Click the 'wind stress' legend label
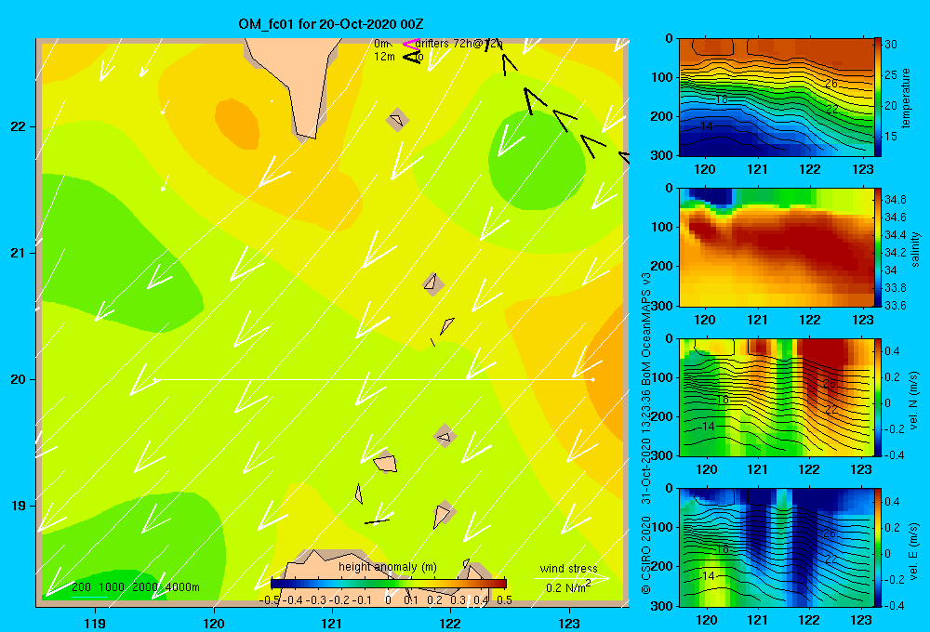The width and height of the screenshot is (930, 632). coord(568,568)
